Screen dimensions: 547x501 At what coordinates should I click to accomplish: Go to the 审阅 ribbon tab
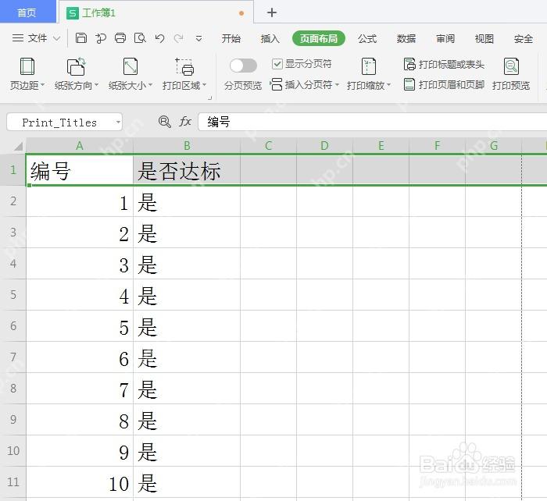tap(445, 38)
